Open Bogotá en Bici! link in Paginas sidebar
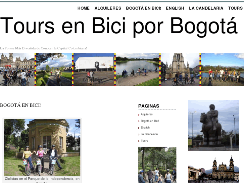The height and width of the screenshot is (183, 244). tap(150, 121)
